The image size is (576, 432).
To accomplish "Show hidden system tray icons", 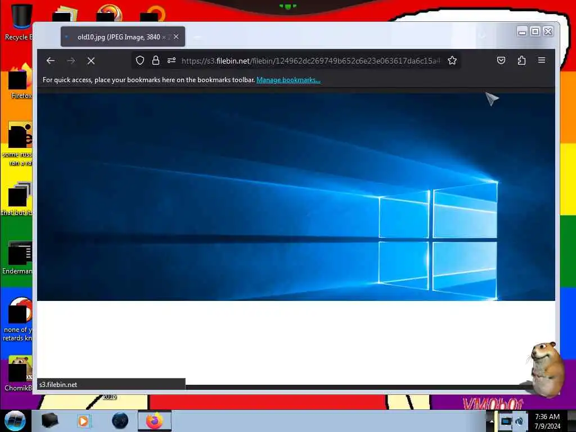I will click(x=492, y=421).
